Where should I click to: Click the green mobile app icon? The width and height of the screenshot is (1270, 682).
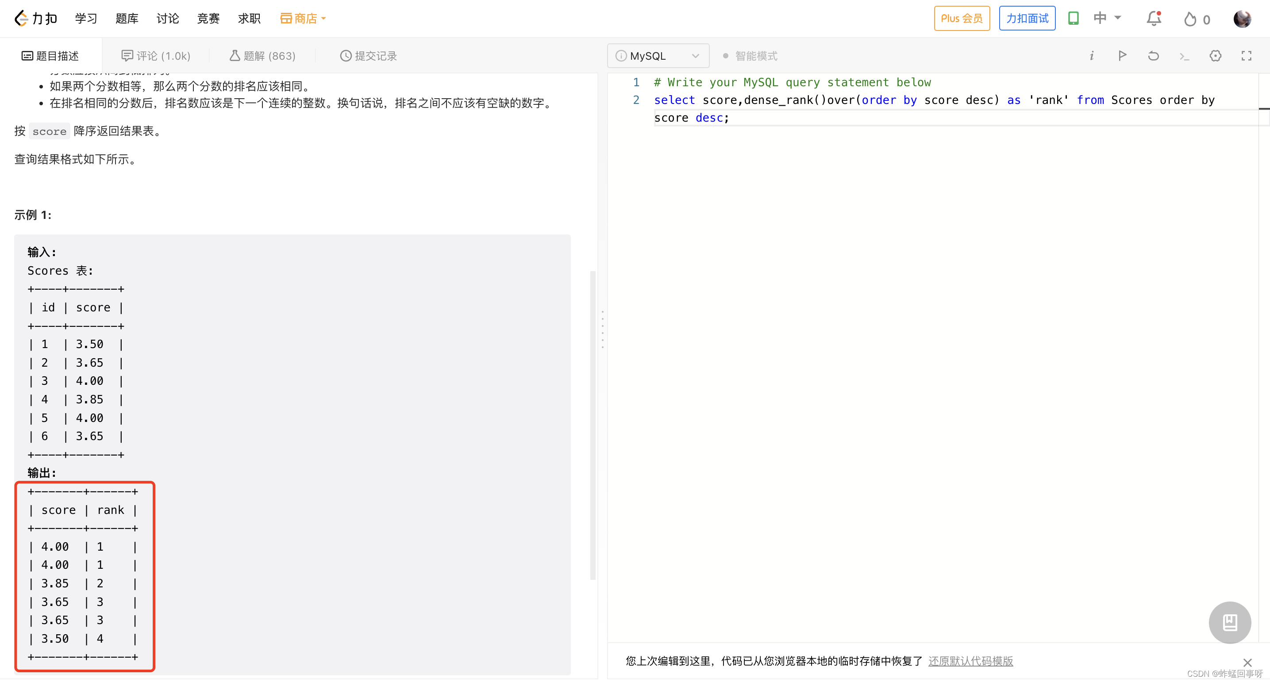click(x=1073, y=19)
